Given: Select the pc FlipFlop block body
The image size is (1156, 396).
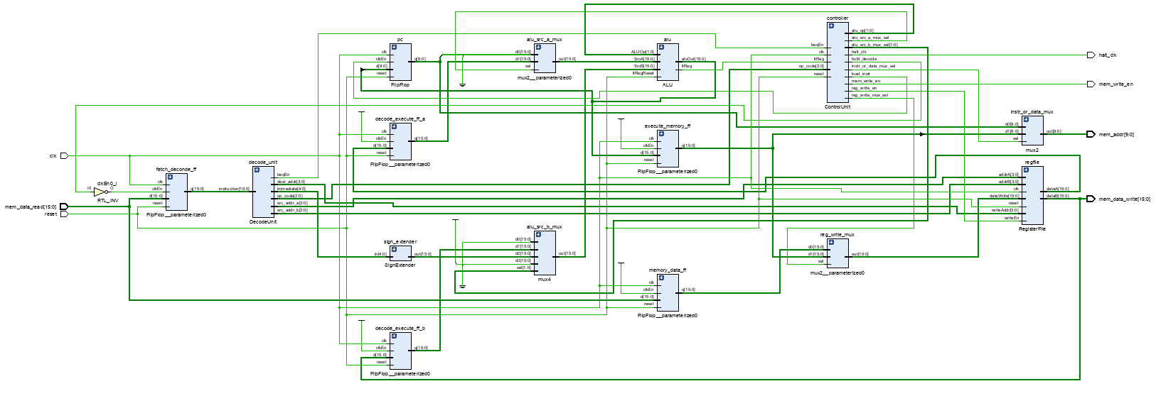Looking at the screenshot, I should (400, 62).
